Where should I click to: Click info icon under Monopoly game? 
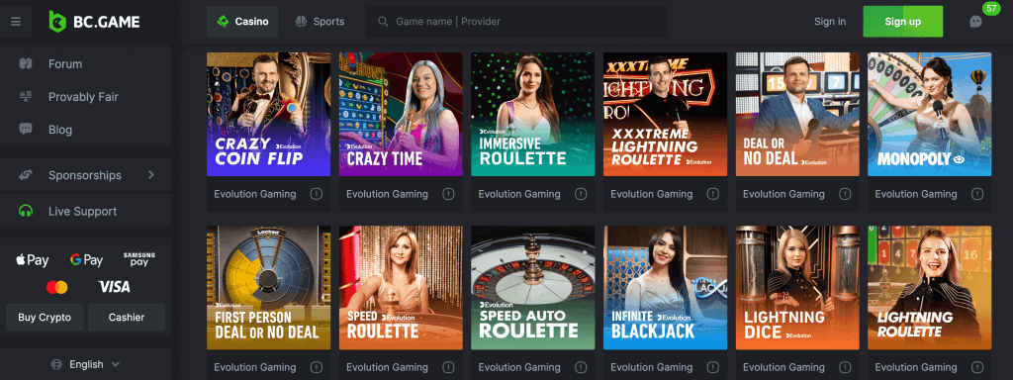(976, 194)
